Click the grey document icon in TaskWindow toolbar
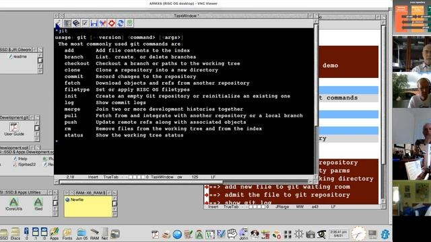Screen dimensions: 431x242 click(x=67, y=24)
